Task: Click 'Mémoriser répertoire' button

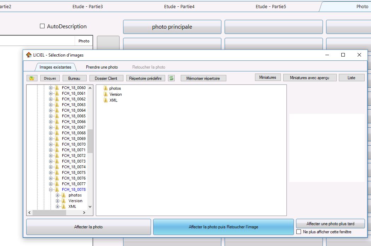Action: pos(203,78)
